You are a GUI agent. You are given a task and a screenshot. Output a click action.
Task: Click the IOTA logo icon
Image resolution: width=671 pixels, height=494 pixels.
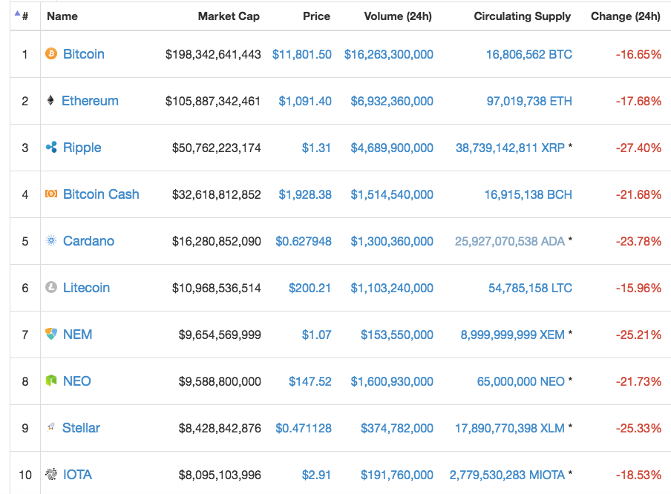point(51,475)
